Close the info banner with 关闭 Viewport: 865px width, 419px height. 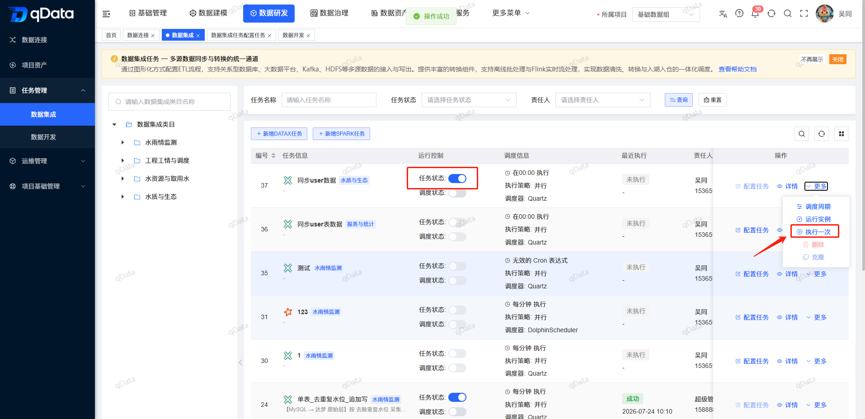838,60
